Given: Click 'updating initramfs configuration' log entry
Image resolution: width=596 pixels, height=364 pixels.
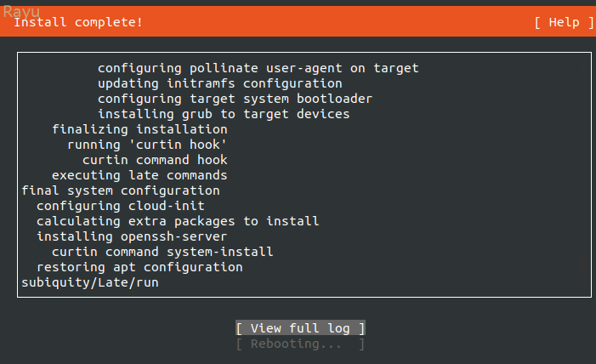Looking at the screenshot, I should click(x=219, y=83).
